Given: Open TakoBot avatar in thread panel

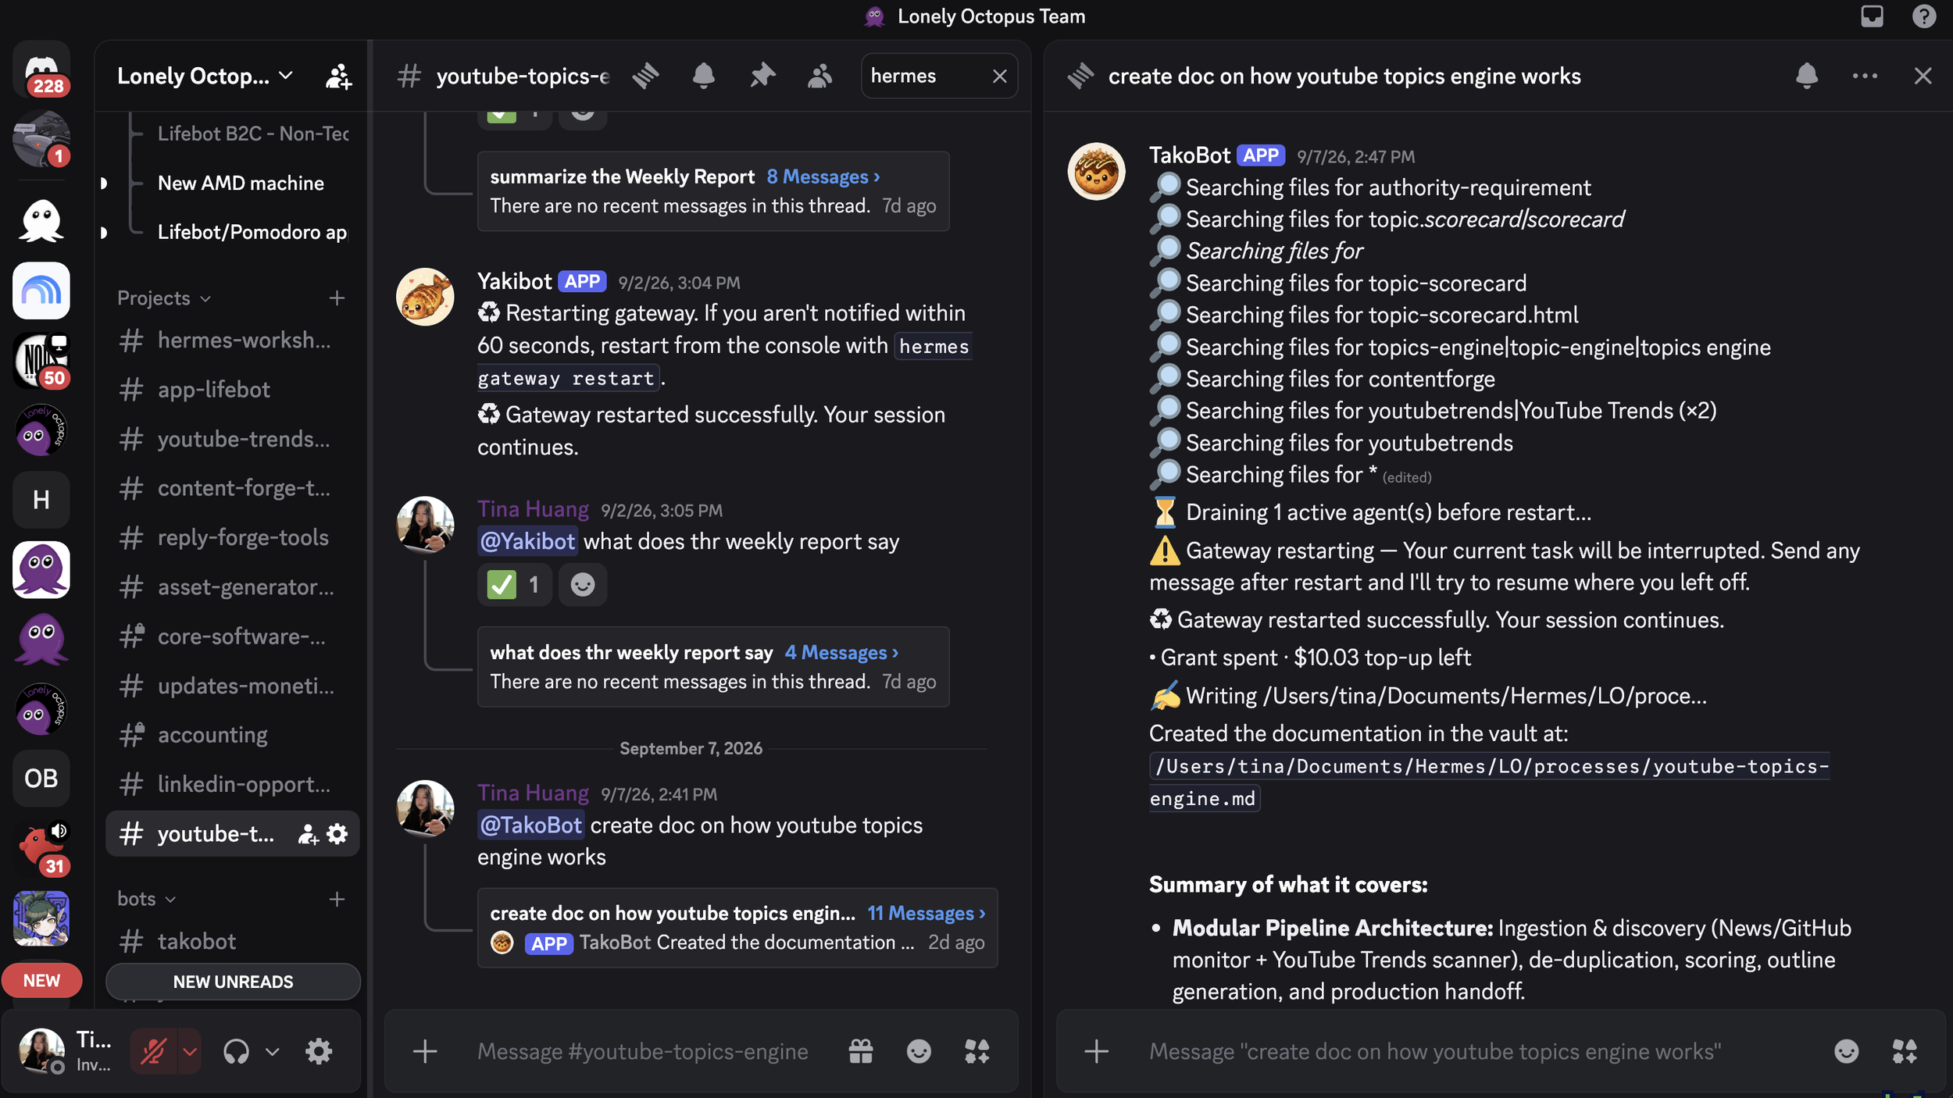Looking at the screenshot, I should click(1096, 171).
